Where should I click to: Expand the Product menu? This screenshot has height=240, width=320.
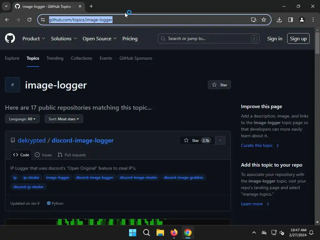34,38
